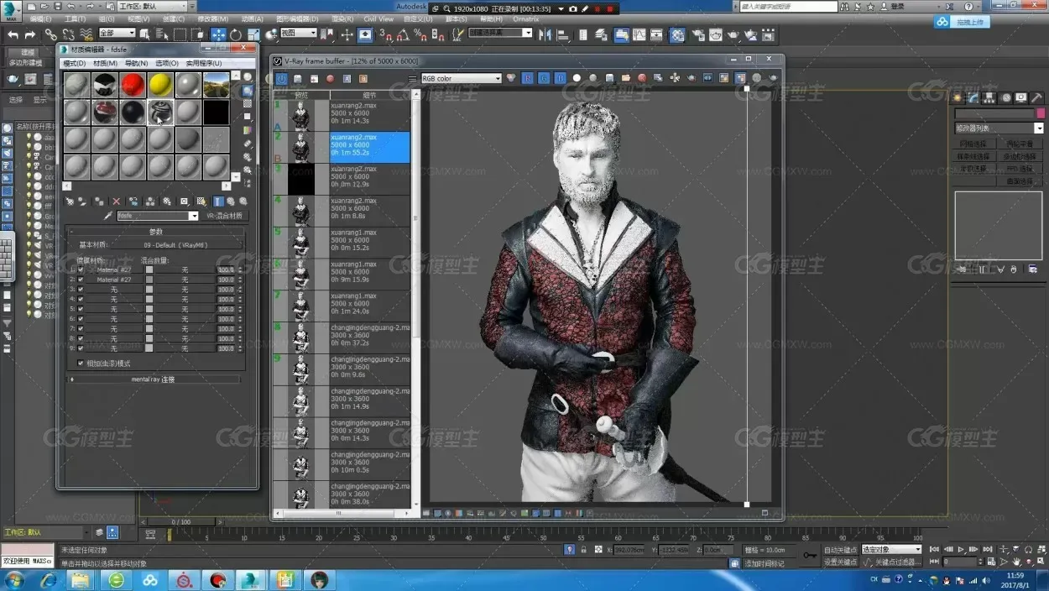Toggle coat material 5 checkbox
The image size is (1049, 591).
pos(81,309)
